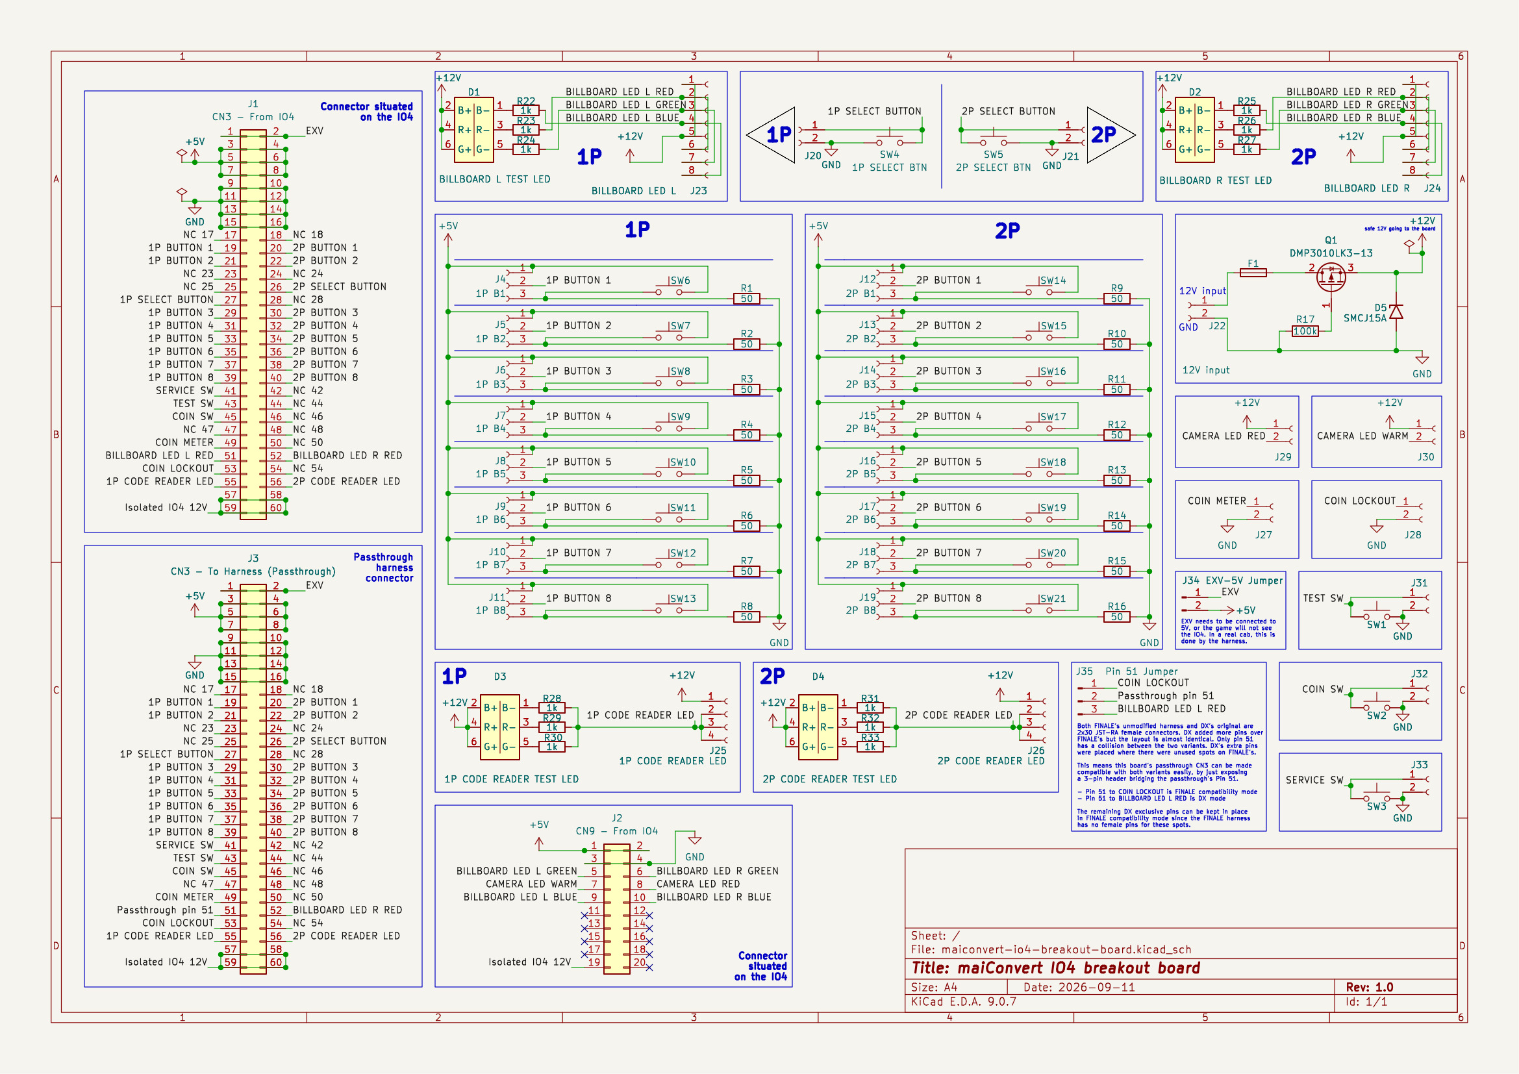1519x1074 pixels.
Task: Click switch SW6 on 1P BUTTON 1
Action: click(669, 289)
